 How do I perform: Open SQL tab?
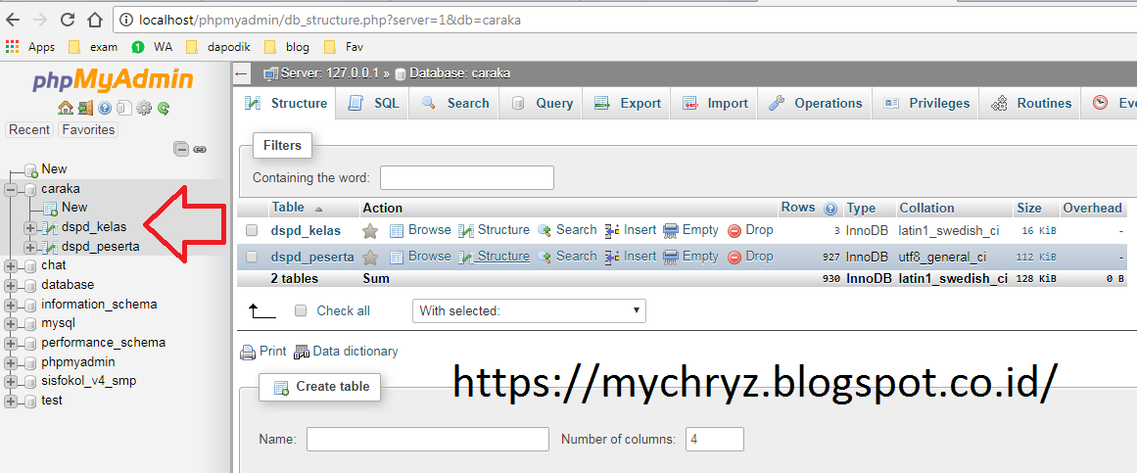pyautogui.click(x=374, y=104)
